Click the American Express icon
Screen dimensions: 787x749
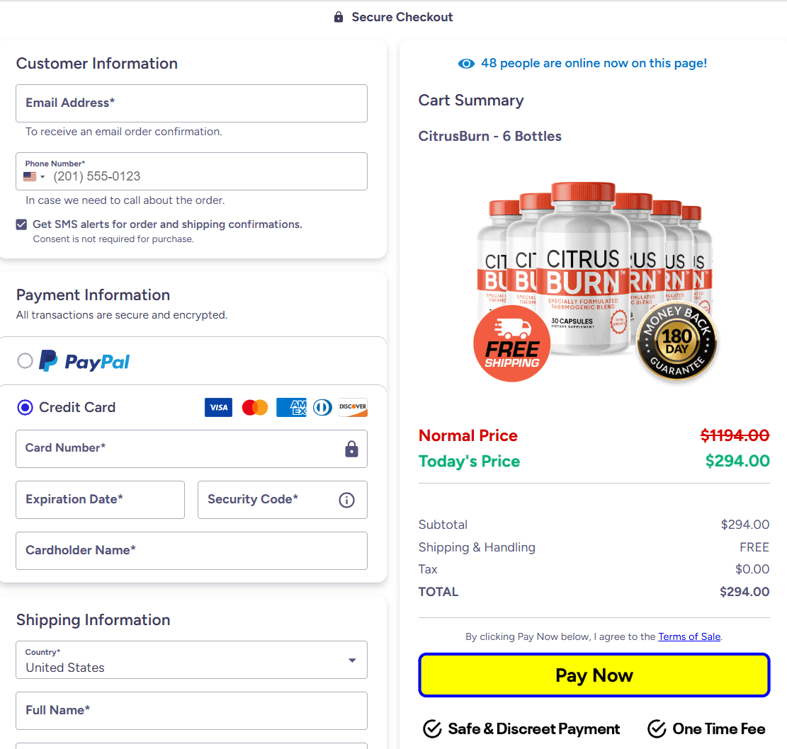[x=290, y=407]
